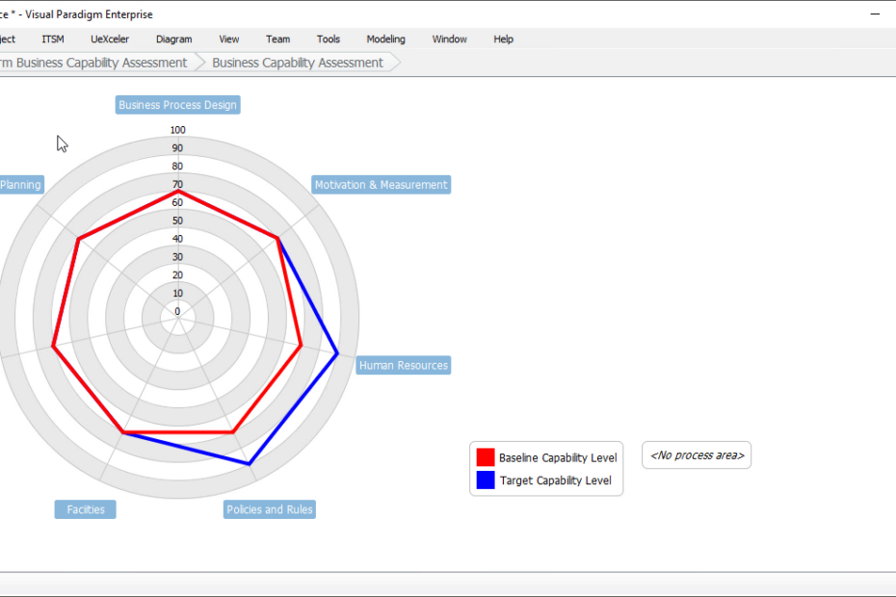Image resolution: width=896 pixels, height=597 pixels.
Task: Select the Policies and Rules axis label
Action: [x=269, y=509]
